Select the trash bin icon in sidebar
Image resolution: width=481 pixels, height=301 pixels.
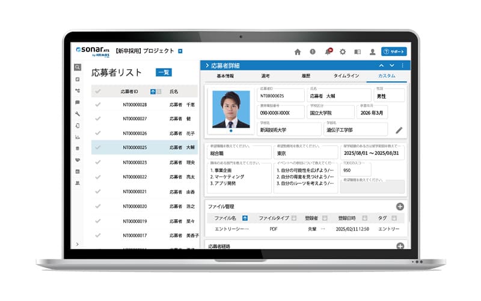[78, 149]
